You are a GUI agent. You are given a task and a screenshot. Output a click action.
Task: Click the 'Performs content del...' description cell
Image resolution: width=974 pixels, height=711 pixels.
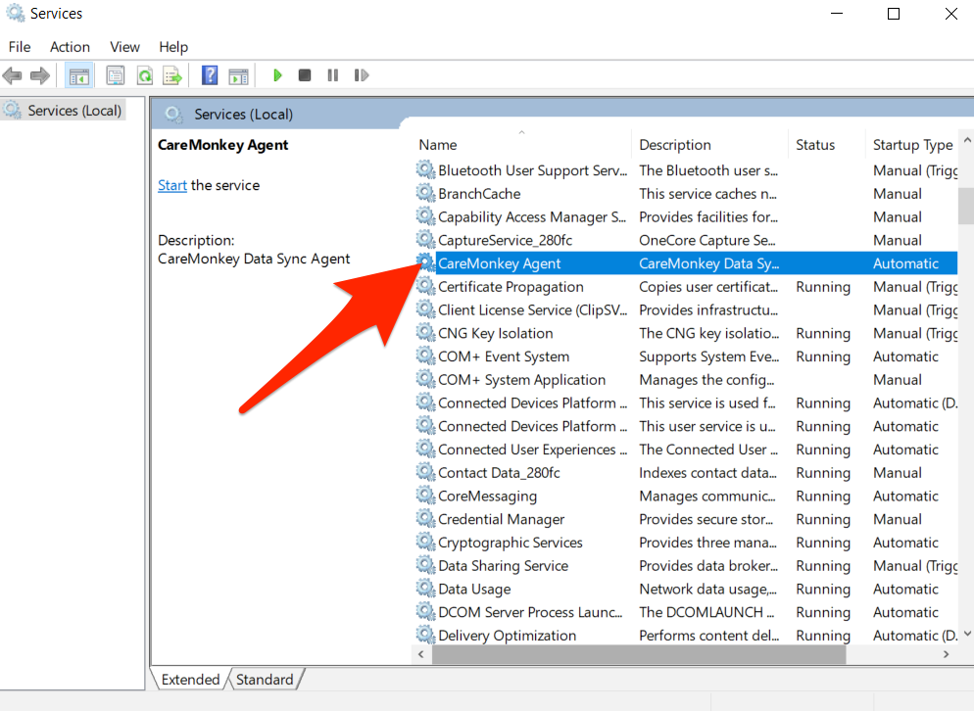coord(708,635)
